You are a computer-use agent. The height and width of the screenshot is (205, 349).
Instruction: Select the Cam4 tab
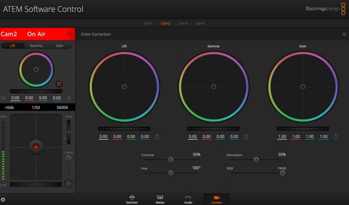[200, 23]
